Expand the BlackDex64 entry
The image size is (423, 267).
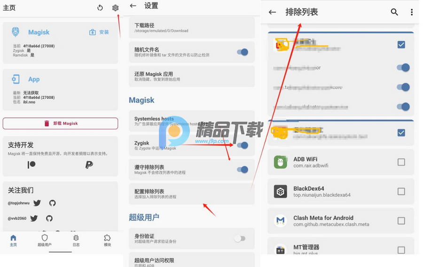341,192
